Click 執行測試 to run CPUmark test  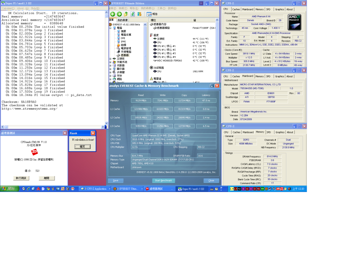pos(21,178)
